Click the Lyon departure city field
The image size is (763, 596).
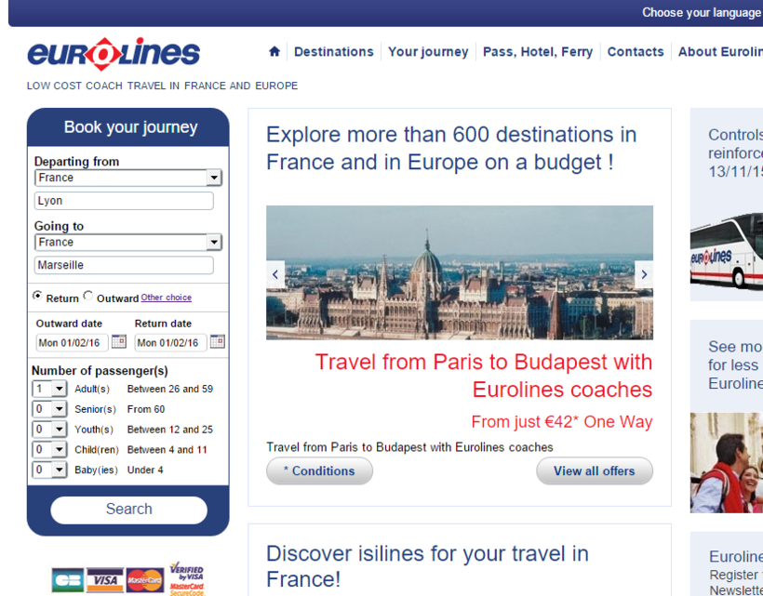pyautogui.click(x=124, y=201)
